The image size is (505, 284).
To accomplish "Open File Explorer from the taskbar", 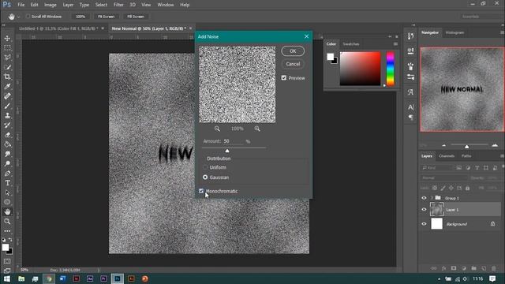I will [21, 278].
